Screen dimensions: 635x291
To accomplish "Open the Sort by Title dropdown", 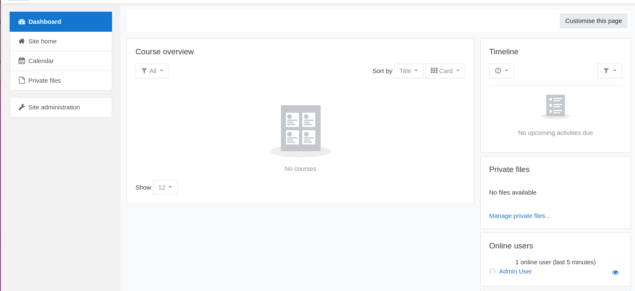I will (x=409, y=71).
